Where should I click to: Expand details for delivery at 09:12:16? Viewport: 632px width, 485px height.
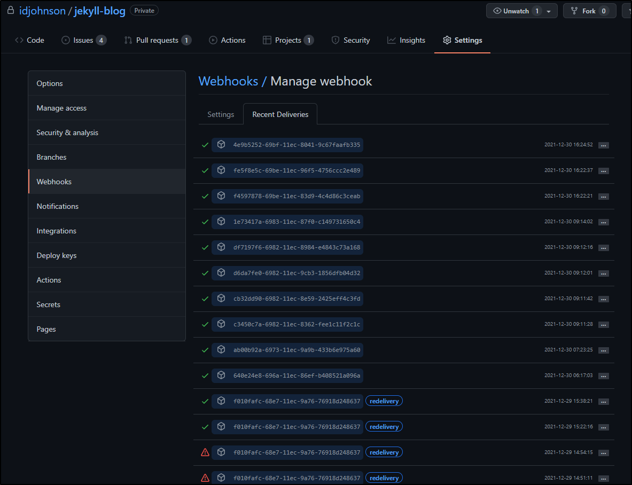(603, 248)
